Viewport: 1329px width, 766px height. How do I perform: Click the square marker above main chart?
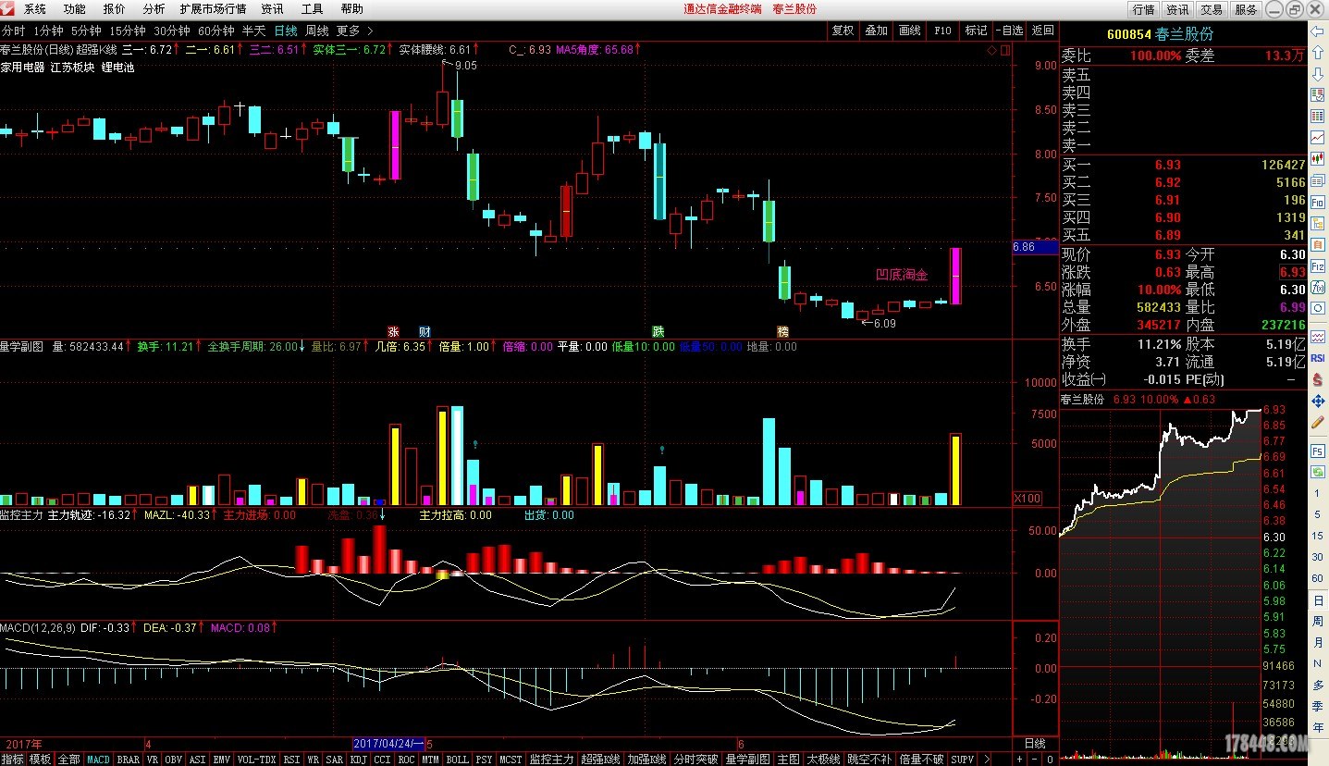tap(1005, 50)
